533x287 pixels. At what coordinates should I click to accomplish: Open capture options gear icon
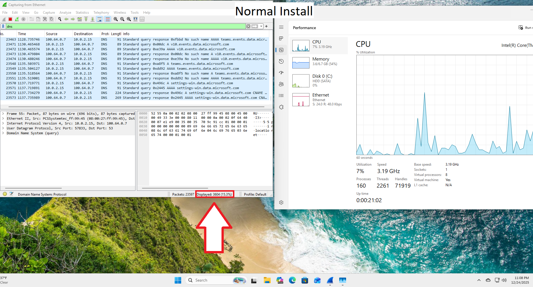23,19
